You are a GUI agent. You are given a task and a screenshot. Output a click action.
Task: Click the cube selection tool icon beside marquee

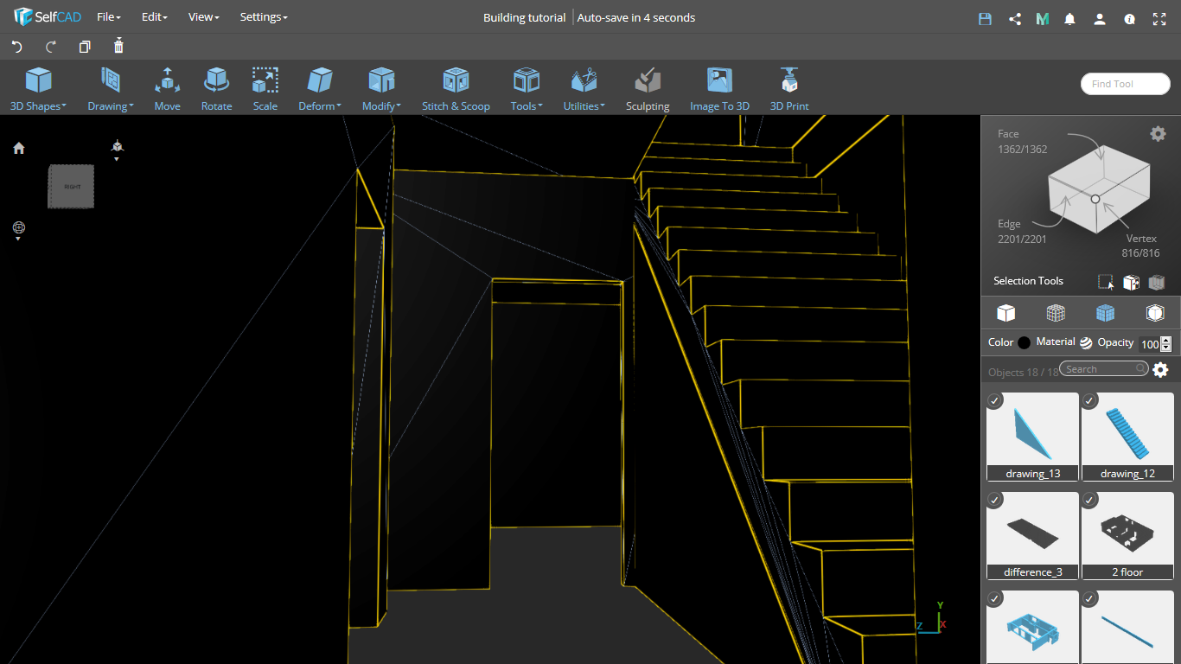(x=1131, y=282)
